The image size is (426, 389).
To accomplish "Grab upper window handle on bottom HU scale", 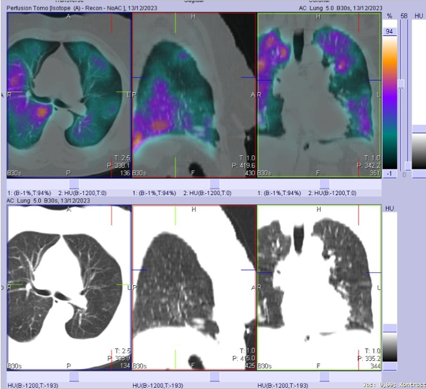I will pyautogui.click(x=390, y=328).
